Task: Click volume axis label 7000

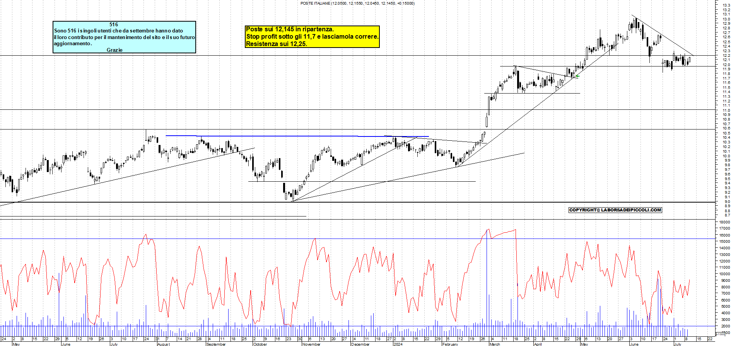Action: tap(725, 294)
